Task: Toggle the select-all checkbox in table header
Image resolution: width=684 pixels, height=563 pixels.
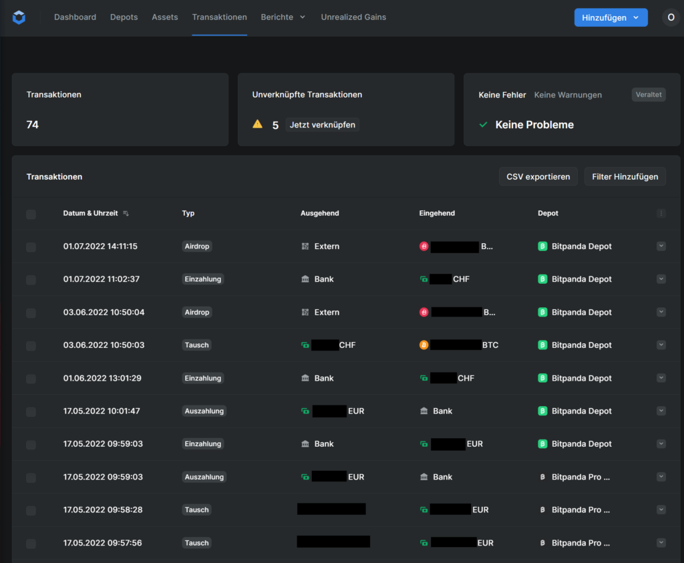Action: tap(31, 214)
